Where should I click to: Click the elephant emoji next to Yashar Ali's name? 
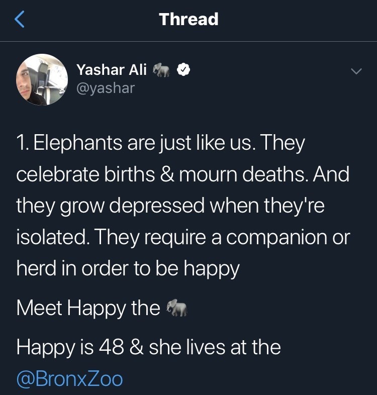click(161, 71)
